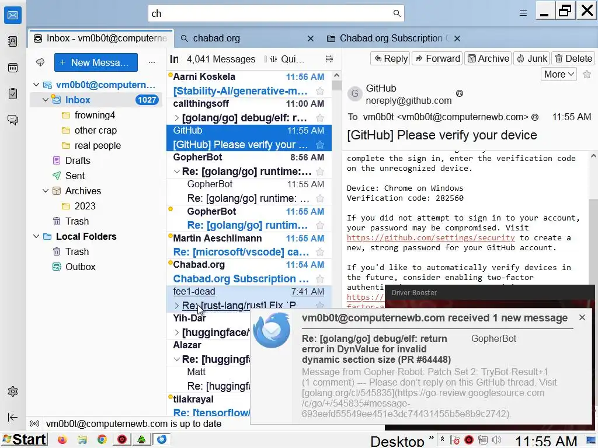Viewport: 598px width, 448px height.
Task: Archive the open message
Action: pos(488,59)
